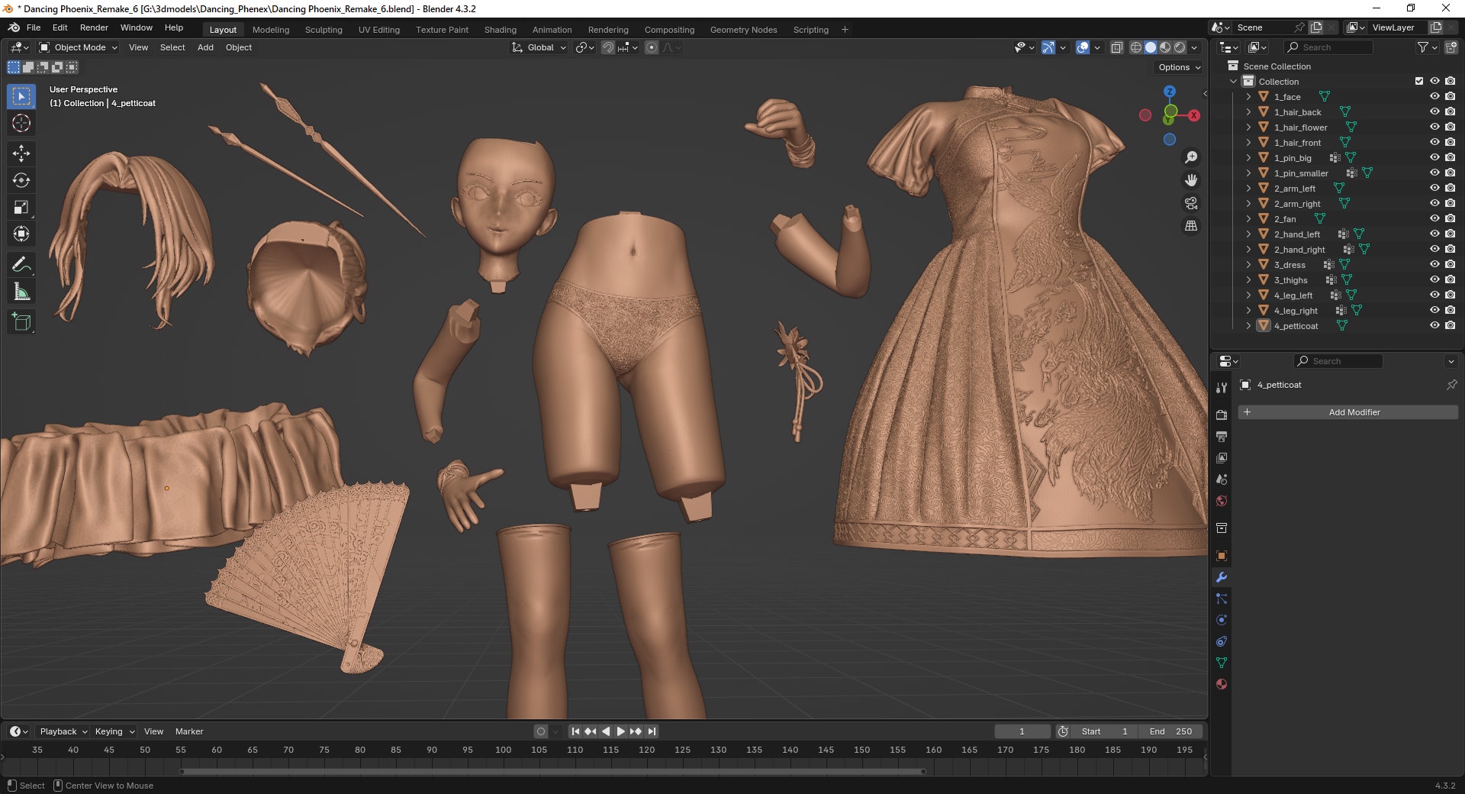Image resolution: width=1465 pixels, height=794 pixels.
Task: Expand the 2_fan tree item
Action: click(1248, 219)
